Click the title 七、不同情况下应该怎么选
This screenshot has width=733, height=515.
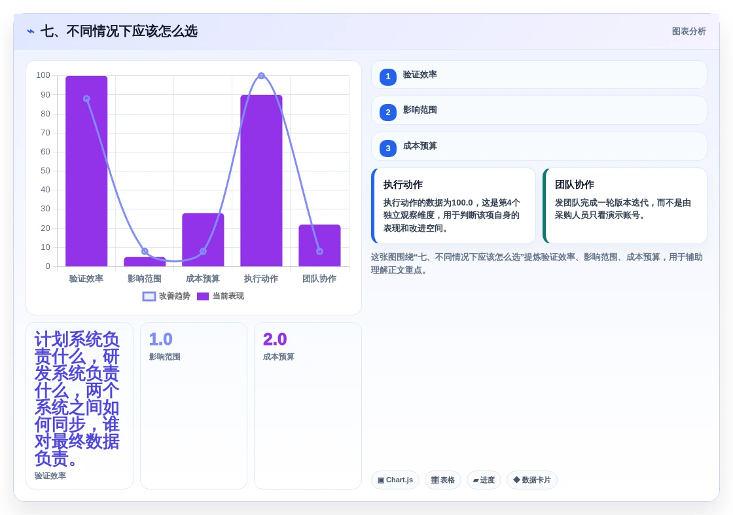pyautogui.click(x=118, y=31)
